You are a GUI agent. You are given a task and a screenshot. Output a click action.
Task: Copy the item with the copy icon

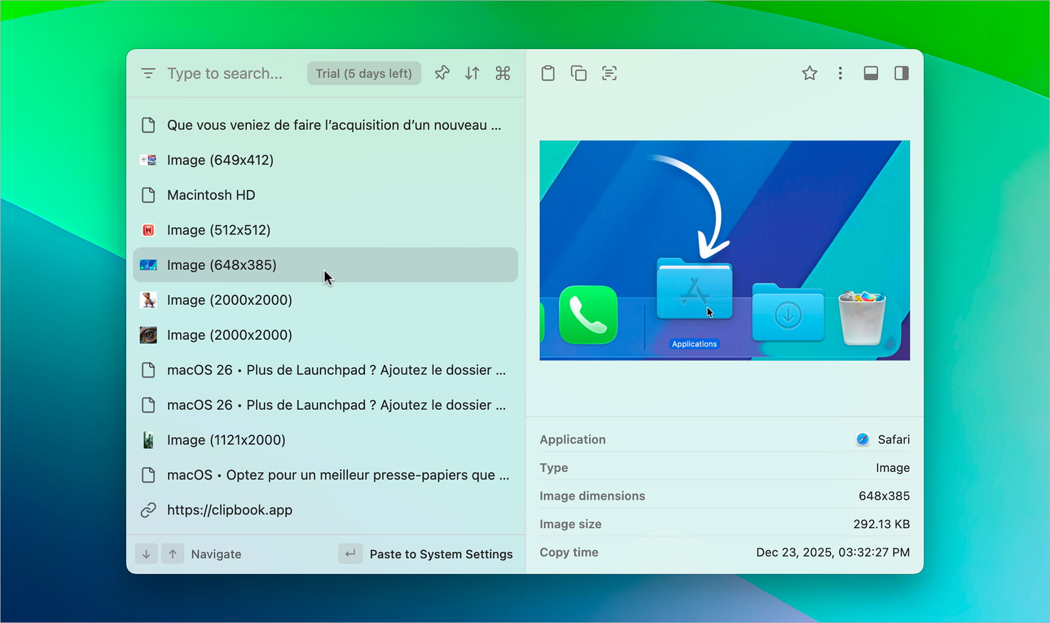[x=578, y=73]
